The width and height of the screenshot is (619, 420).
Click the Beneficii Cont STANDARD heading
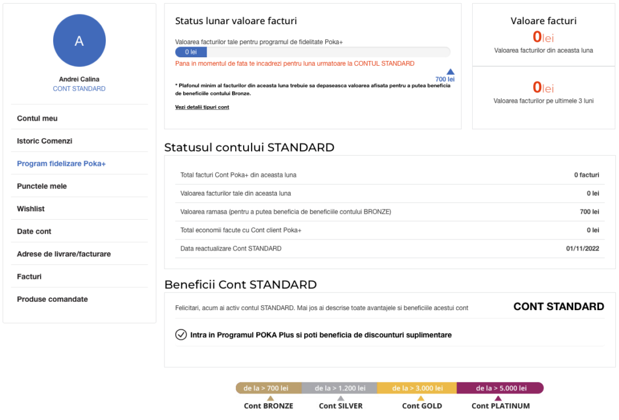[x=241, y=284]
